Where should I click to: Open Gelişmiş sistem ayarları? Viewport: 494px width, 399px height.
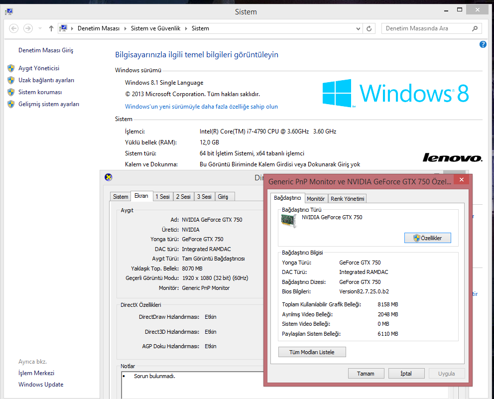click(x=49, y=104)
